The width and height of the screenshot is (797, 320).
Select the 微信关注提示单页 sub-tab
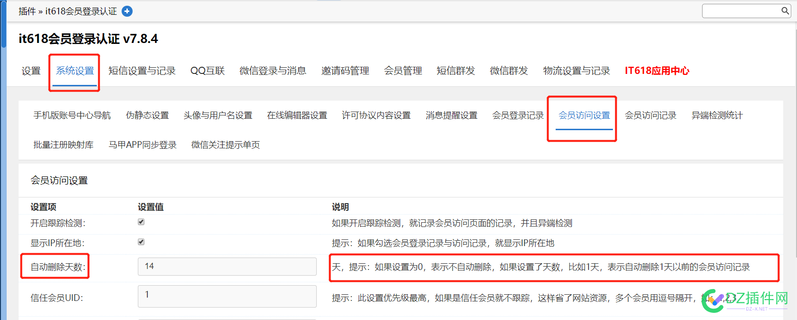coord(226,145)
